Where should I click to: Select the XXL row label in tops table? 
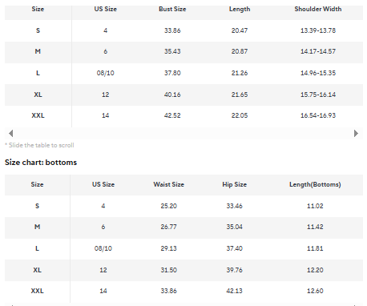click(x=38, y=115)
